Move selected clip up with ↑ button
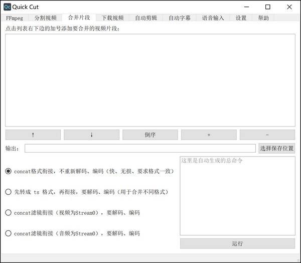Viewport: 301px width, 263px height. (33, 135)
